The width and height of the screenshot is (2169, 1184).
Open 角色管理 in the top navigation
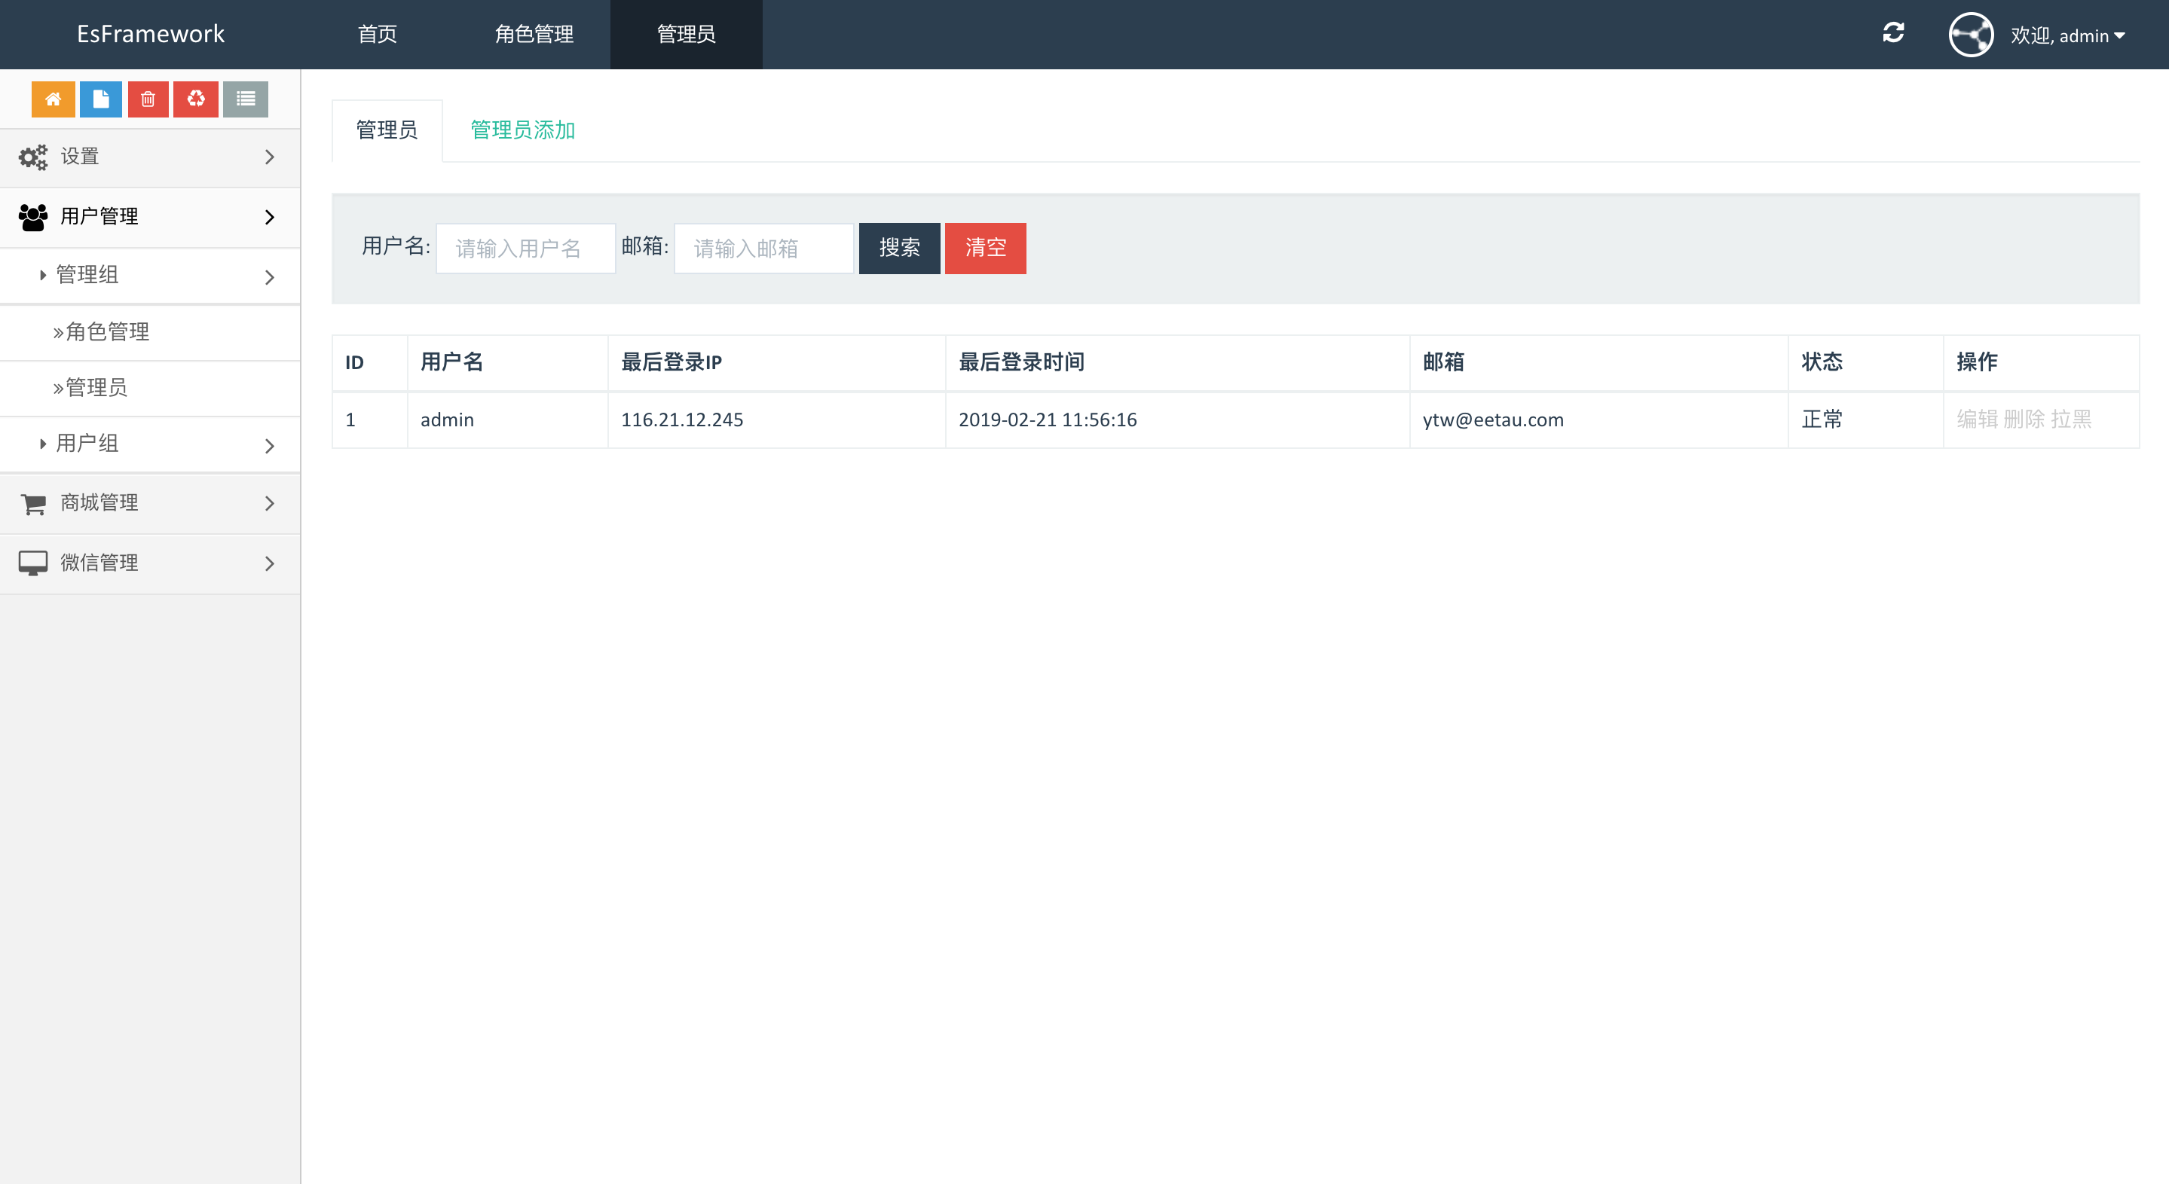point(534,35)
